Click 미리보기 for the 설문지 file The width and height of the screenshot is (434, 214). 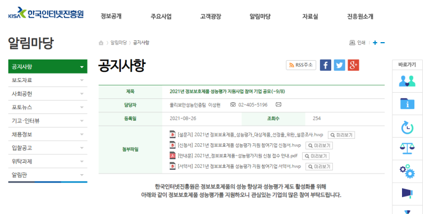coord(341,135)
